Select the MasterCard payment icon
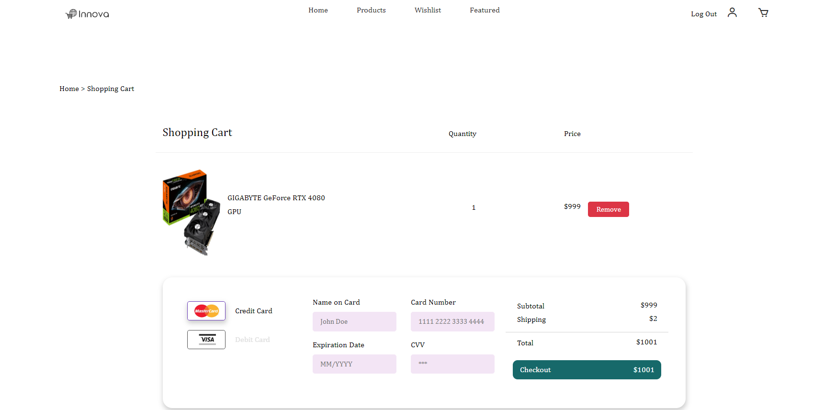The height and width of the screenshot is (410, 824). 206,311
